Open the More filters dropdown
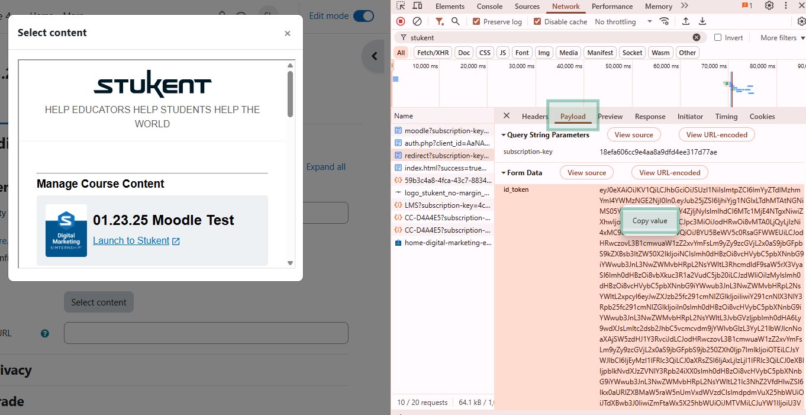The image size is (806, 415). pyautogui.click(x=782, y=37)
